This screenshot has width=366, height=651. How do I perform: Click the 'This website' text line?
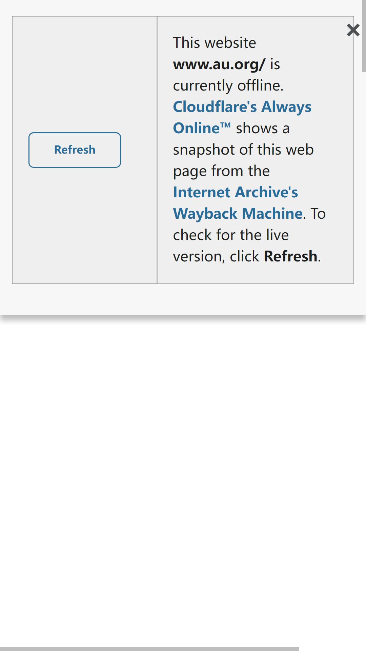(215, 43)
